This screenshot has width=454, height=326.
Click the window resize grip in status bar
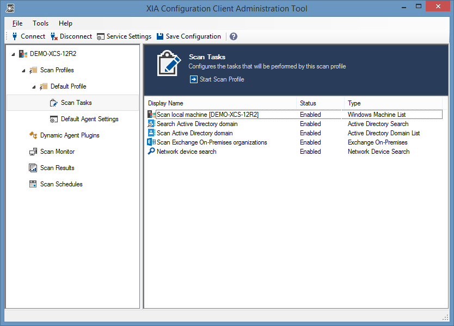[445, 317]
